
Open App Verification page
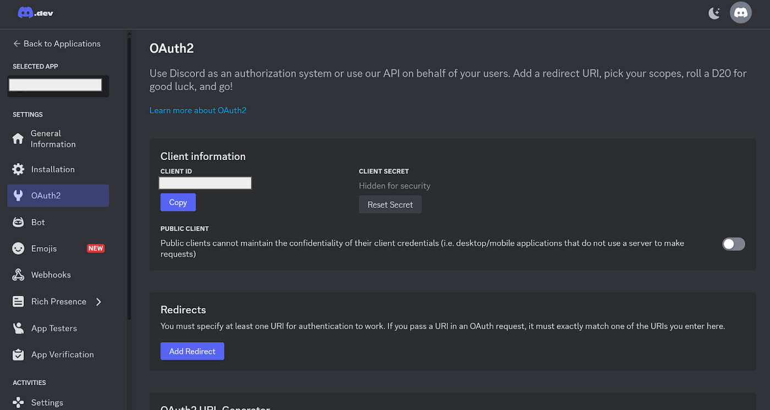58,354
